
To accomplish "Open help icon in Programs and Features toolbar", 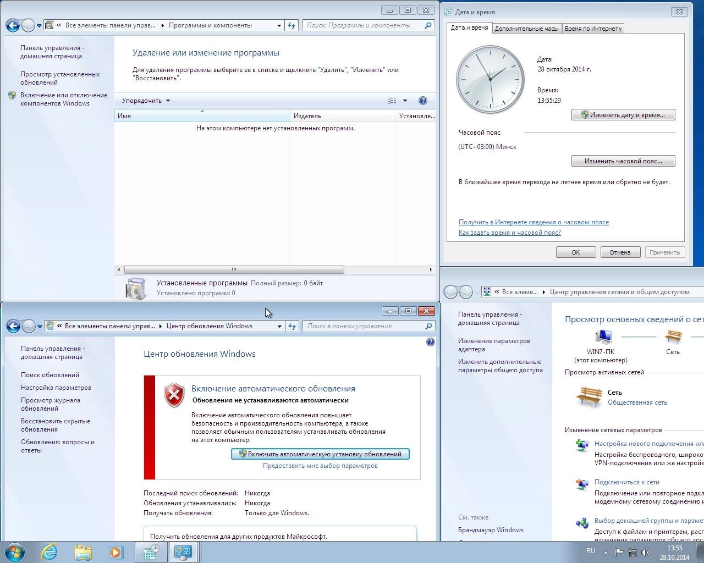I will coord(422,101).
